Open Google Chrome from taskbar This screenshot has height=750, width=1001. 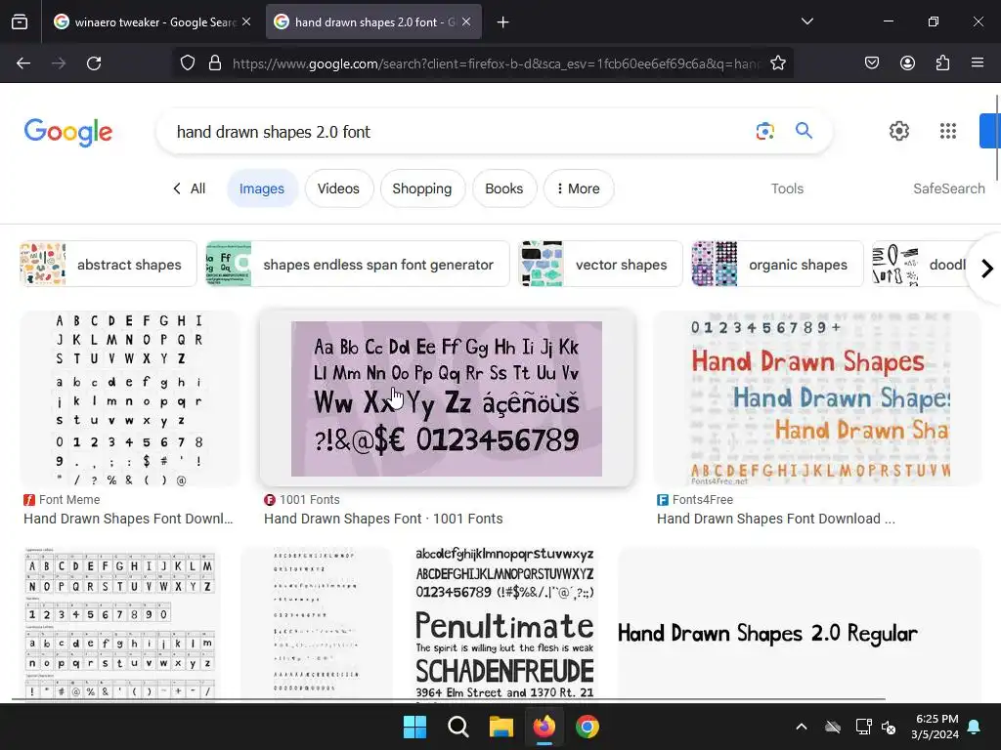tap(588, 727)
